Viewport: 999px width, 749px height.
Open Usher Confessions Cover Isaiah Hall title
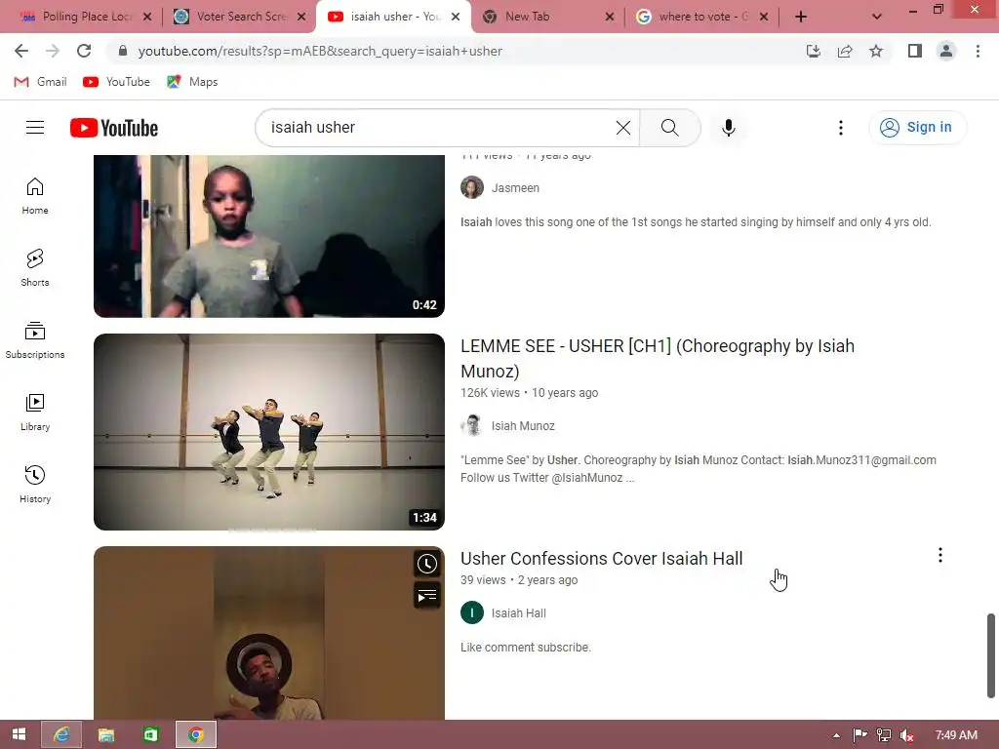click(601, 559)
